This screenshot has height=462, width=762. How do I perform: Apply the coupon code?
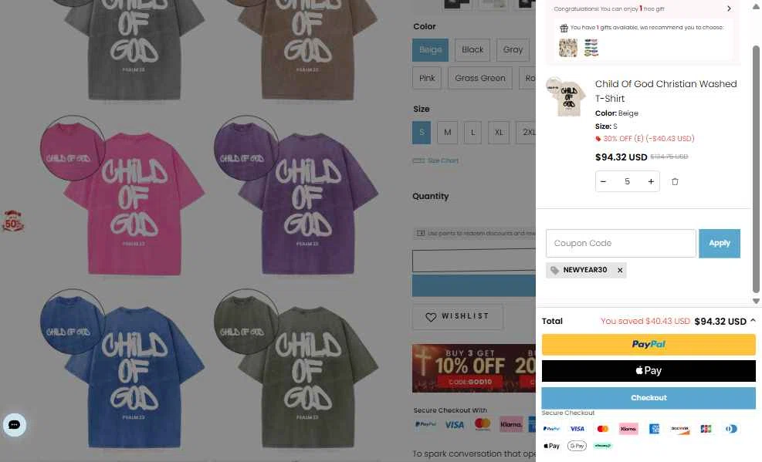point(720,243)
